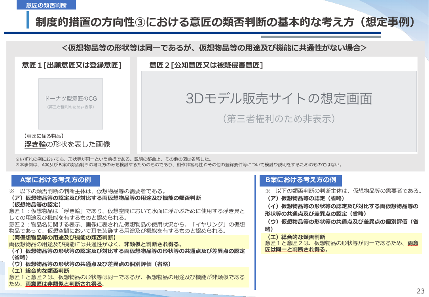Click the line starting '意匠１：仮想物品は「浮き輪」'
429x297 pixels.
pos(127,214)
